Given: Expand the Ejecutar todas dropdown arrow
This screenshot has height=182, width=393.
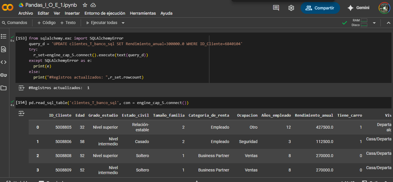Looking at the screenshot, I should point(123,23).
